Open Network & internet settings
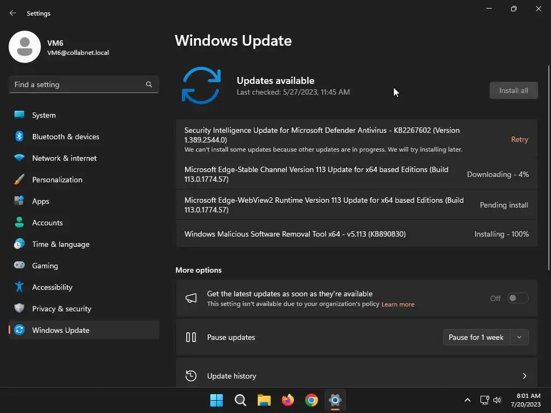The height and width of the screenshot is (413, 551). click(83, 158)
